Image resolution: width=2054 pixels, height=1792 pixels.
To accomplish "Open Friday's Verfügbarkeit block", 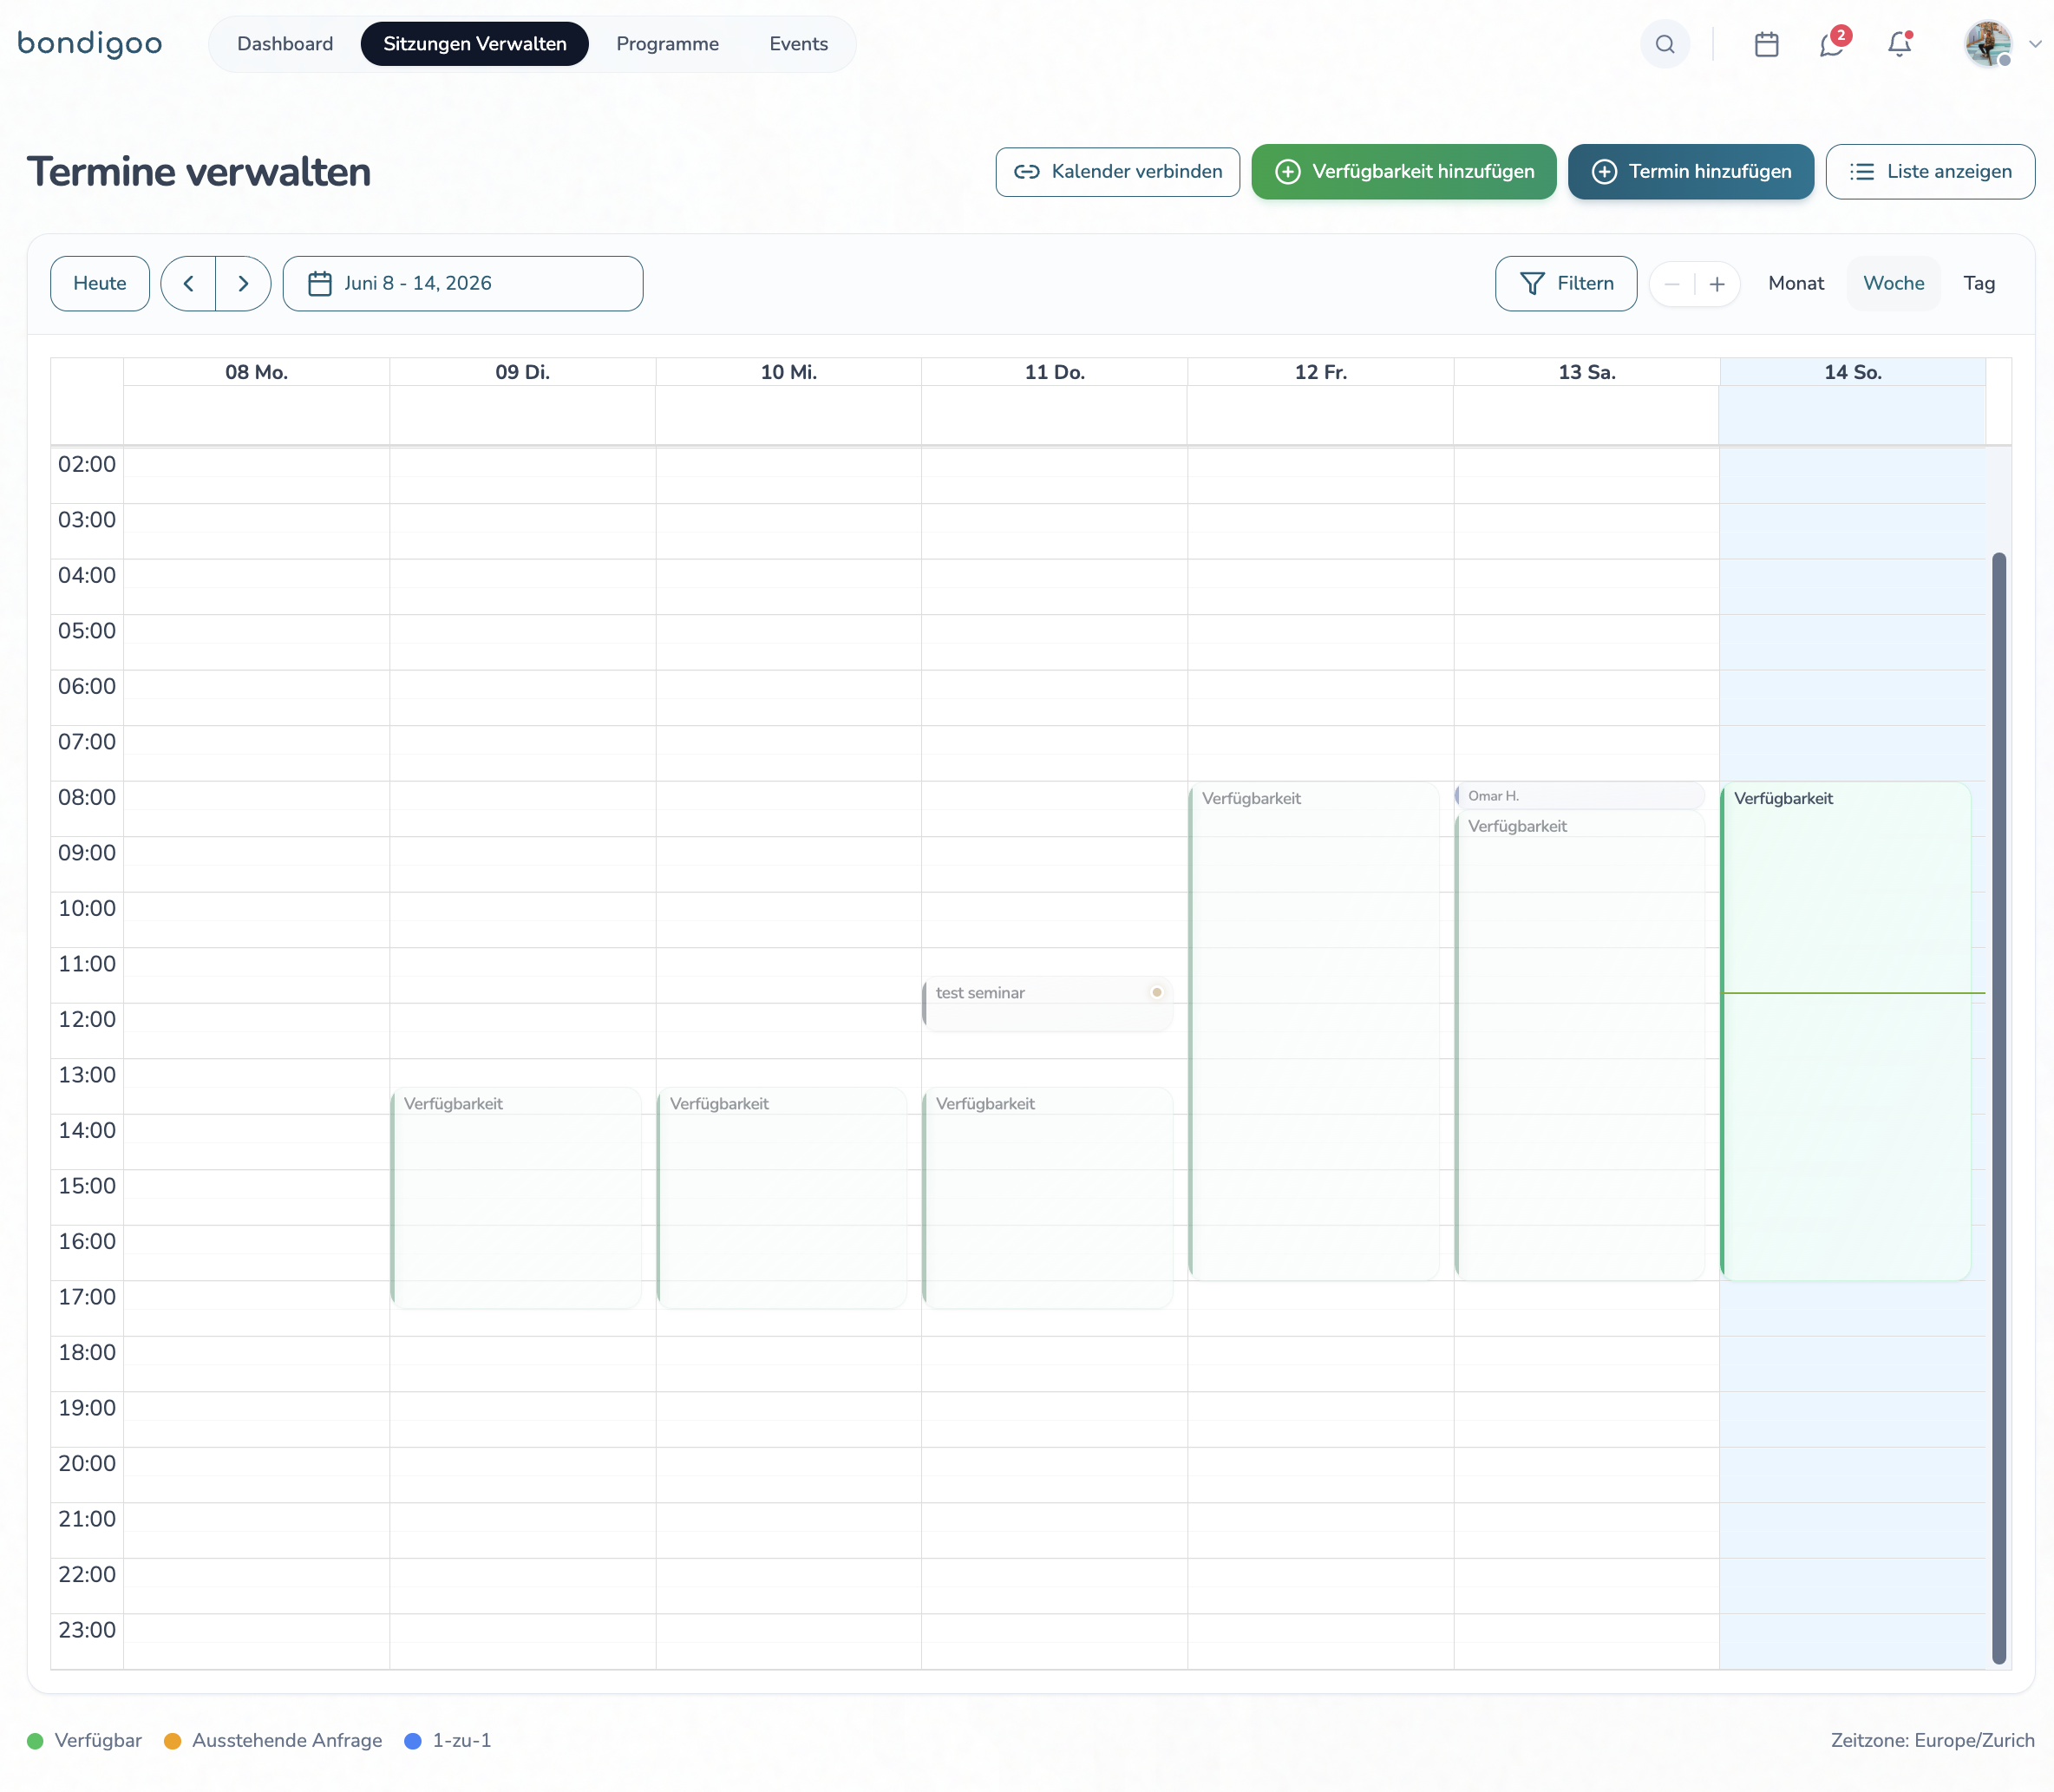I will click(x=1314, y=1032).
